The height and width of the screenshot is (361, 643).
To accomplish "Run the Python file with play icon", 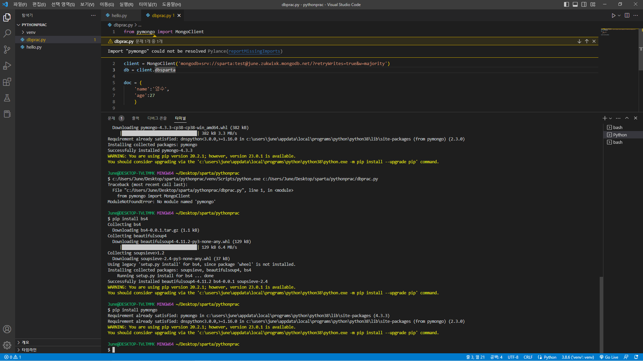I will 613,15.
